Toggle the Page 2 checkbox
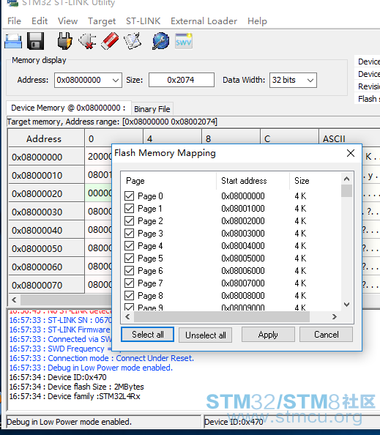This screenshot has height=435, width=380. 130,221
